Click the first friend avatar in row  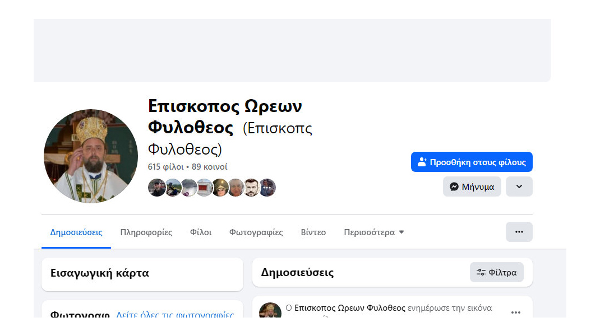pyautogui.click(x=156, y=188)
